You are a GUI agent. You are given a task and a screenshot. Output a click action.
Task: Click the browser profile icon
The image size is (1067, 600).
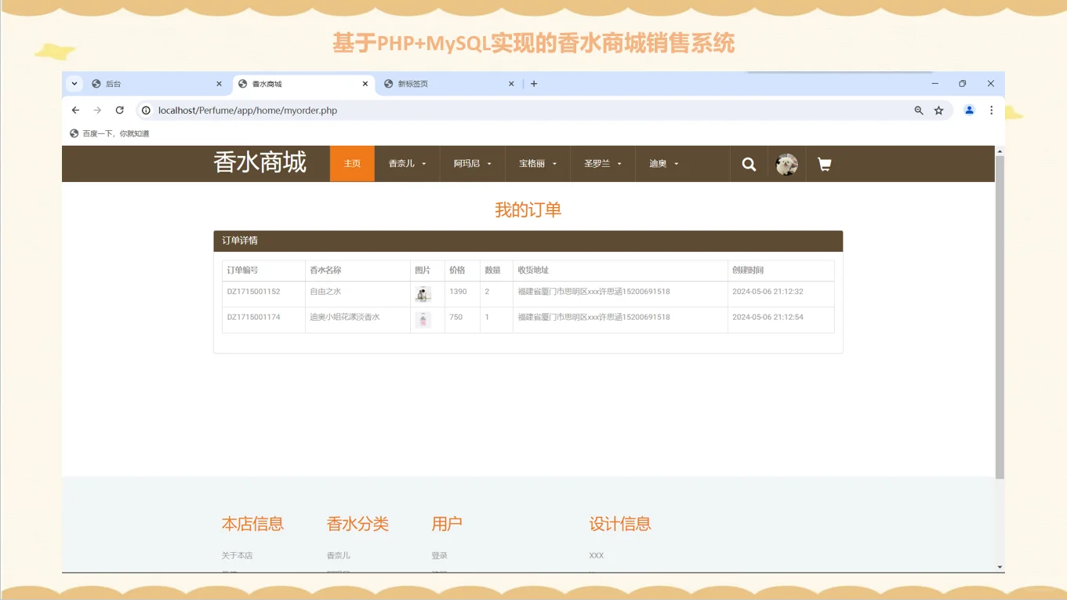click(968, 110)
